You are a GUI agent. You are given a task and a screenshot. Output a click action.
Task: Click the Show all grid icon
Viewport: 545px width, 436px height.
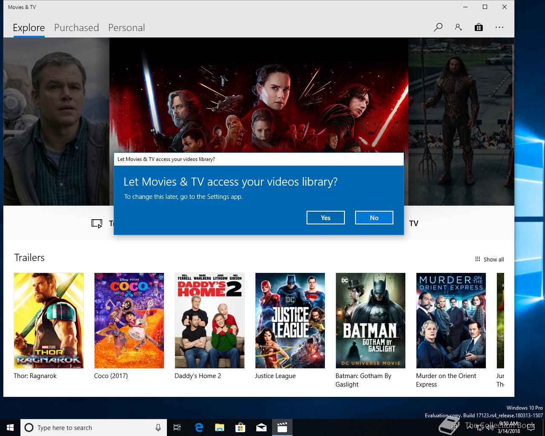tap(477, 259)
